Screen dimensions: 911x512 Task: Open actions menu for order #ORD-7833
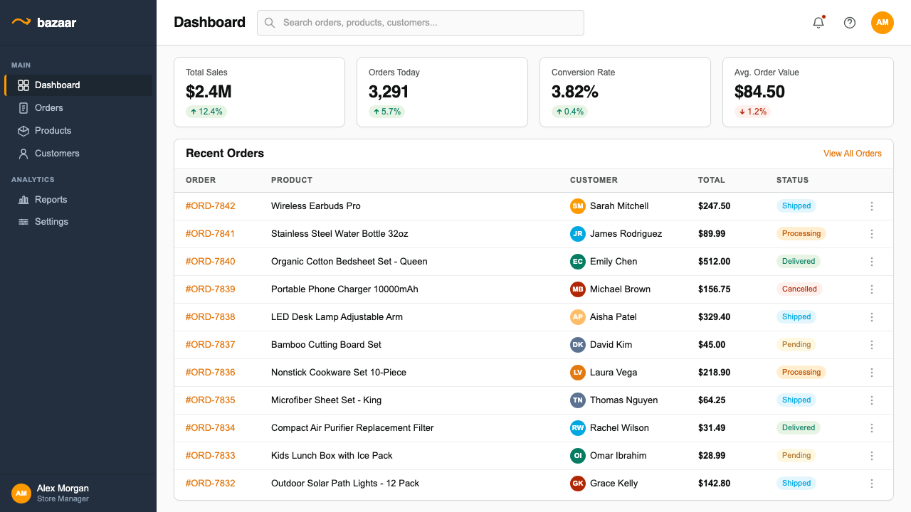[x=872, y=456]
